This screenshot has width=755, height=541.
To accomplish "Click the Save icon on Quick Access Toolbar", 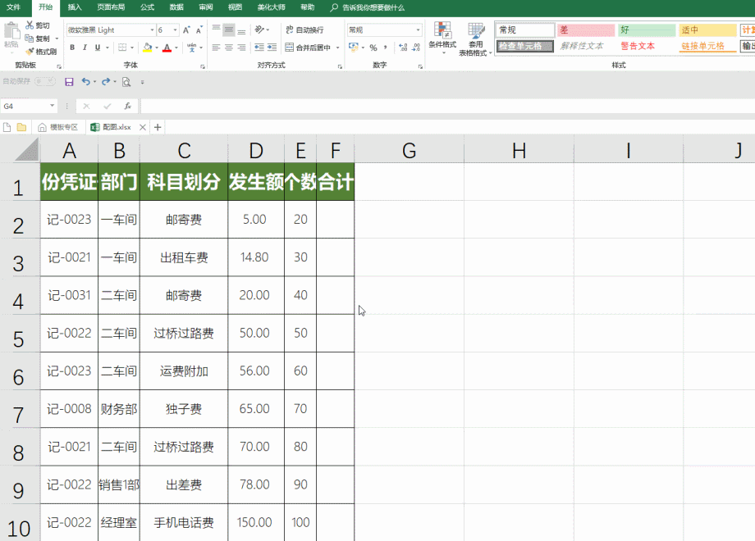I will 68,81.
